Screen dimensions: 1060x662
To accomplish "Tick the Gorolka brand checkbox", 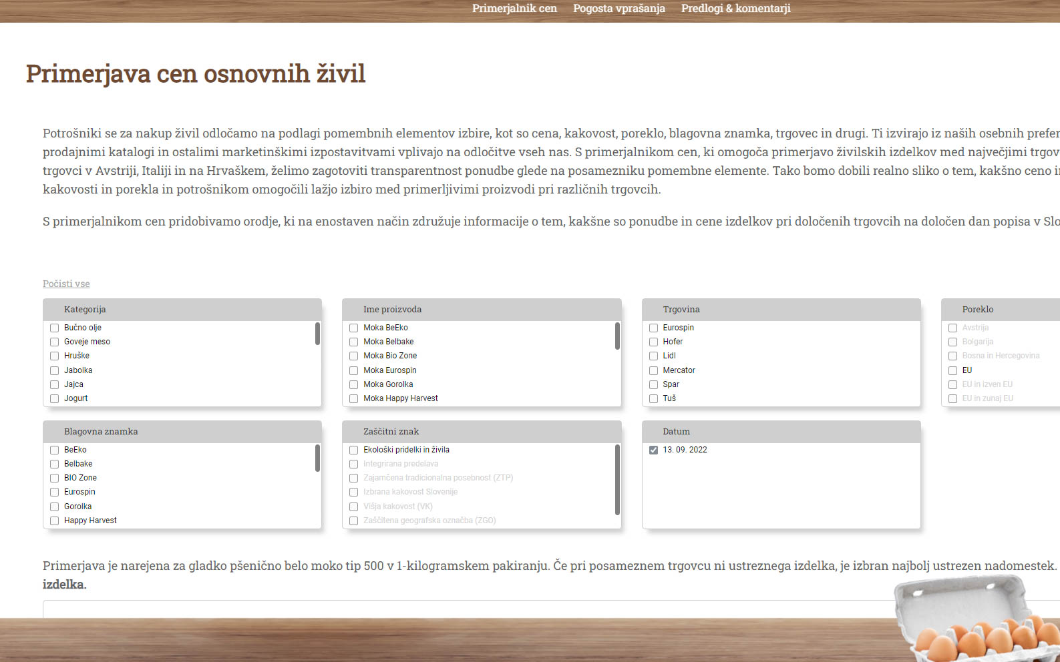I will [55, 507].
